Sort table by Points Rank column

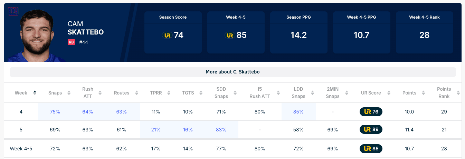pos(444,93)
